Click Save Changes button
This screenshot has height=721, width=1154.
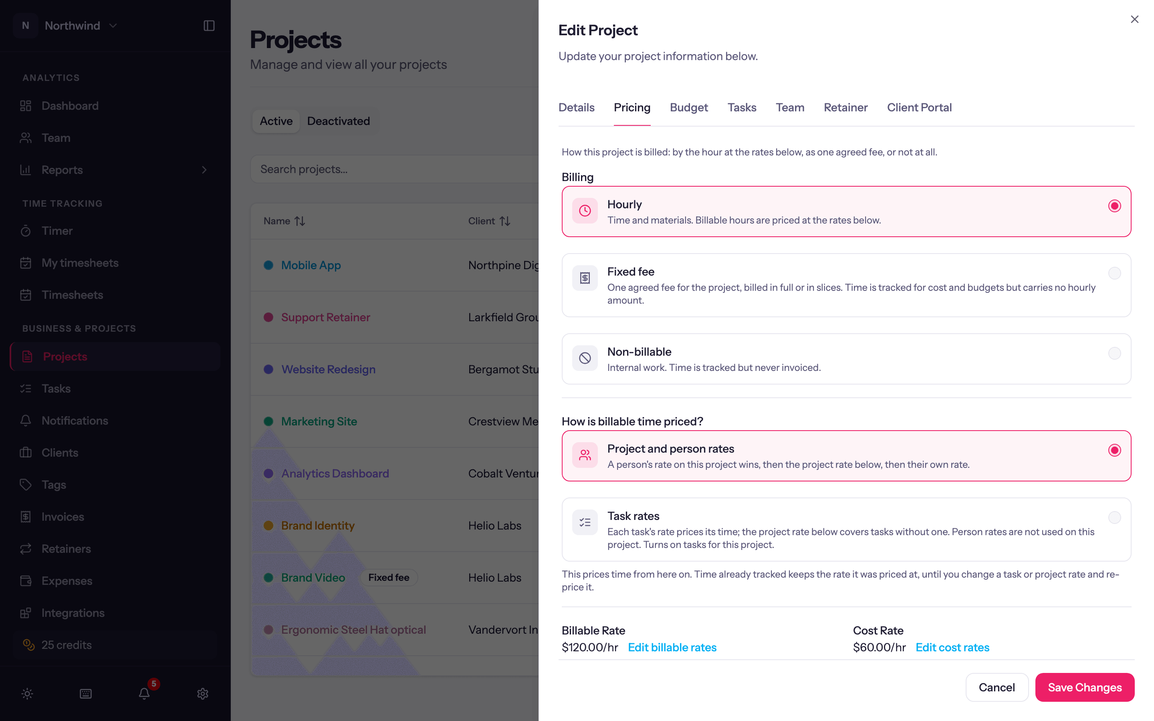click(x=1084, y=687)
